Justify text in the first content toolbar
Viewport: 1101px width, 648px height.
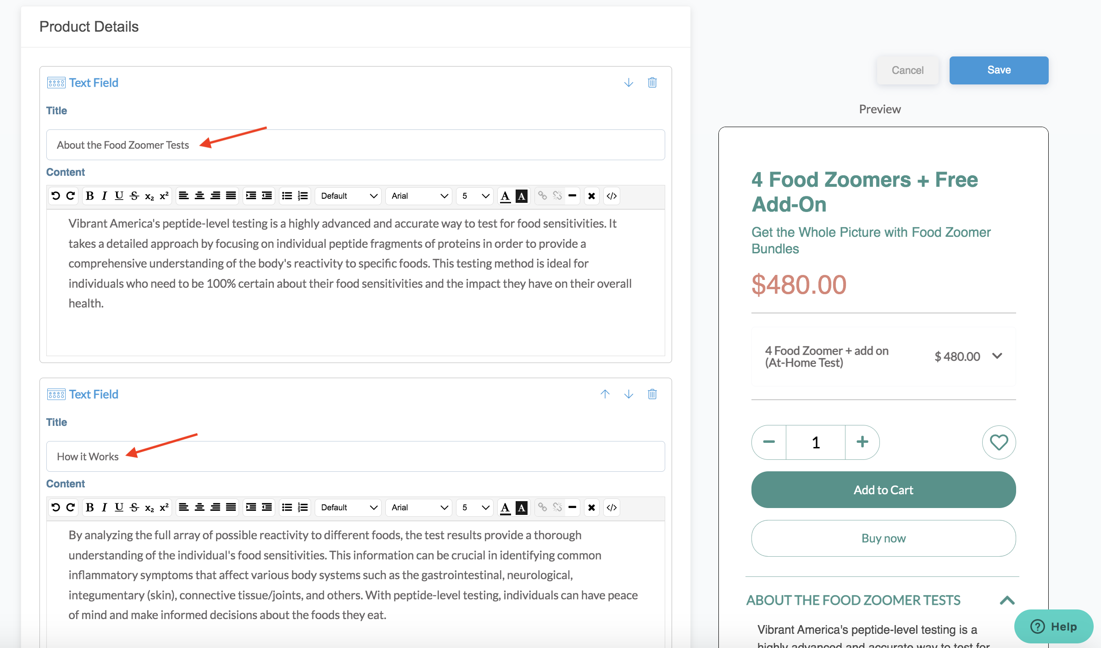tap(231, 196)
